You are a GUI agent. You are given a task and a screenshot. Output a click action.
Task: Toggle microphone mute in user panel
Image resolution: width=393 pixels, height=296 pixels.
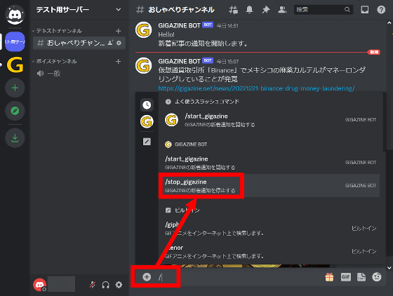(x=93, y=285)
